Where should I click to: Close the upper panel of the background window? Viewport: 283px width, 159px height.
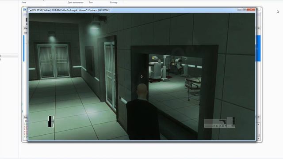click(258, 28)
